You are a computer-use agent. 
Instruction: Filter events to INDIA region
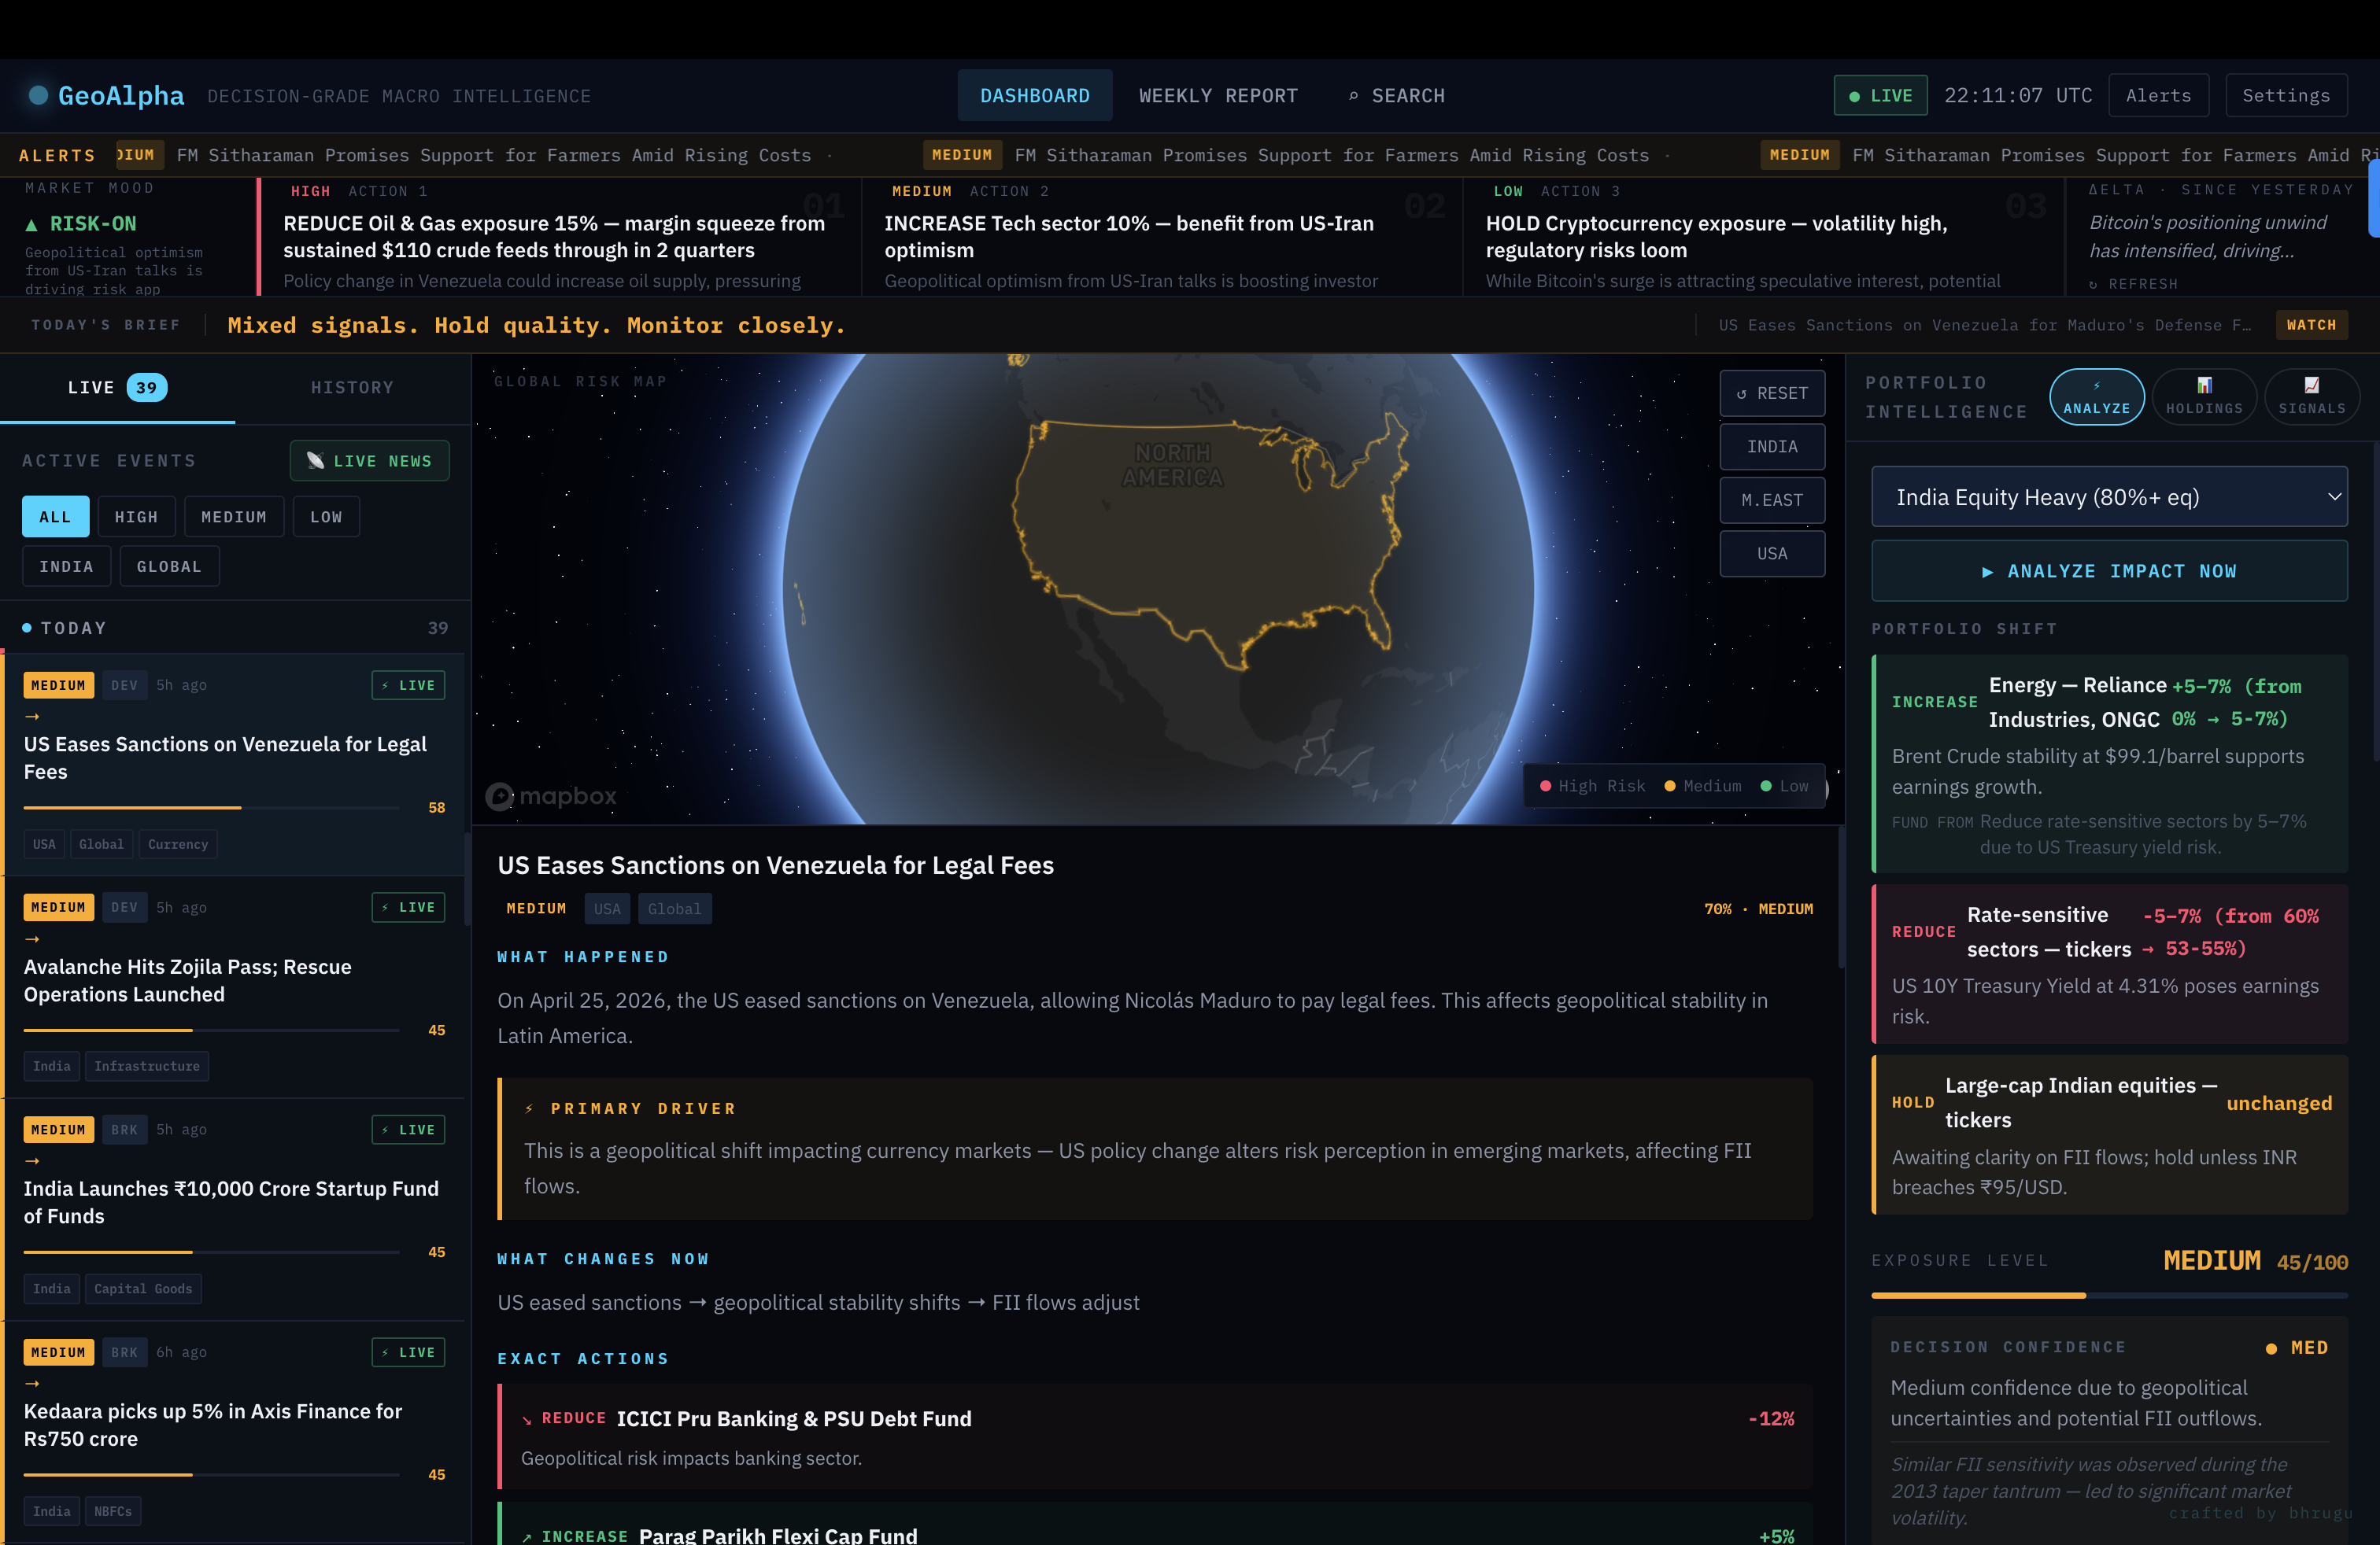click(x=66, y=566)
